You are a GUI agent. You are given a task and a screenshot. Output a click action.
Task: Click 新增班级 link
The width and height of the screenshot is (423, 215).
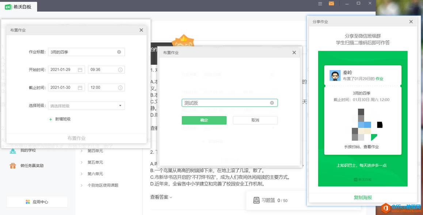63,119
